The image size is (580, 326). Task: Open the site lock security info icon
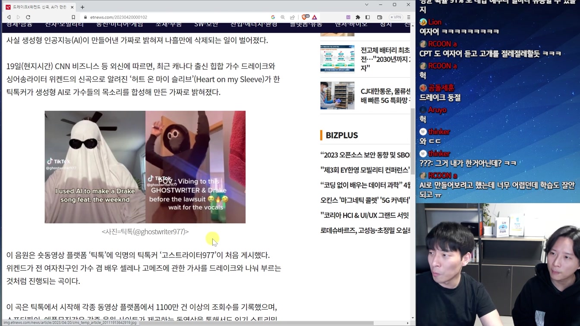tap(85, 17)
